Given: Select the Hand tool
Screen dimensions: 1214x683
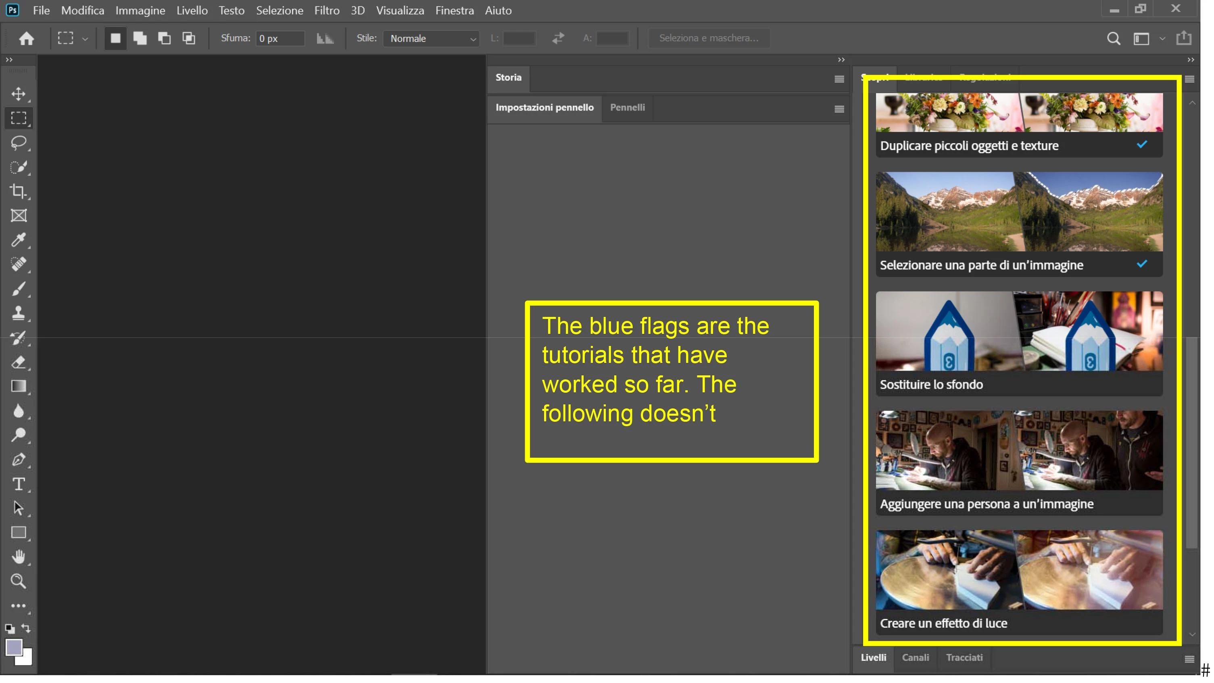Looking at the screenshot, I should pyautogui.click(x=19, y=557).
